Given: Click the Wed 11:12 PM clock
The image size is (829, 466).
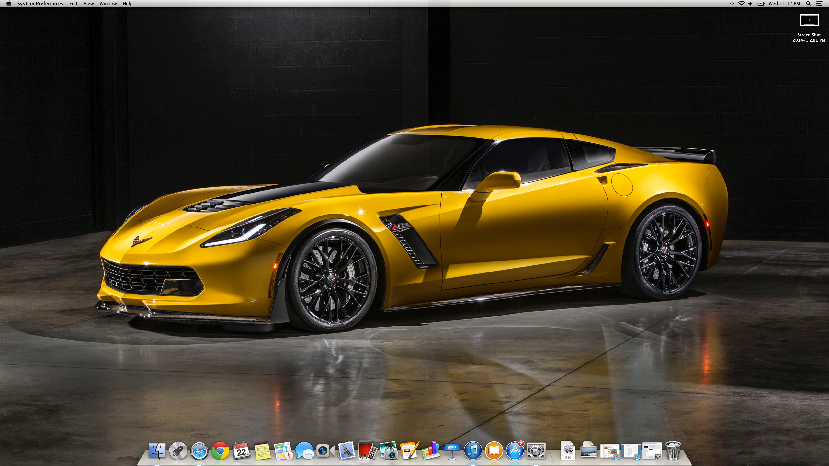Looking at the screenshot, I should point(784,4).
